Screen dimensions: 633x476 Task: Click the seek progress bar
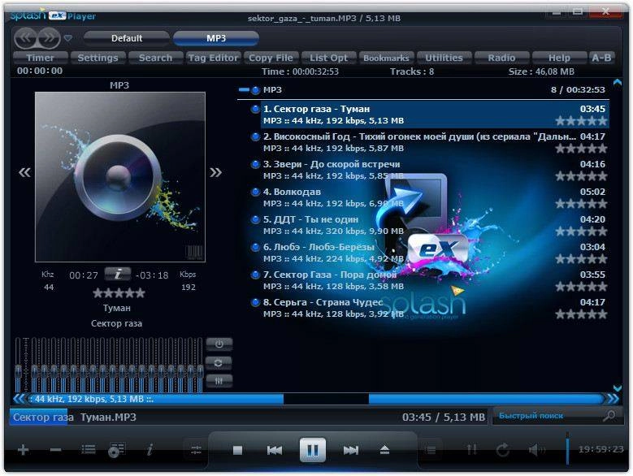click(x=315, y=399)
